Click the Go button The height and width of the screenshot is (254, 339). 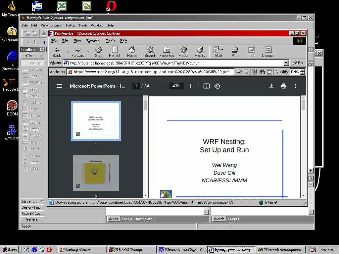pos(298,63)
